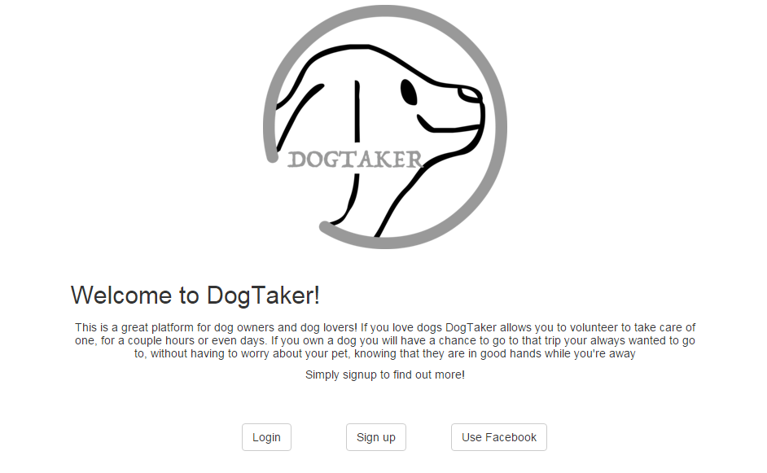Click the rounded ring end at logo bottom

(x=326, y=227)
